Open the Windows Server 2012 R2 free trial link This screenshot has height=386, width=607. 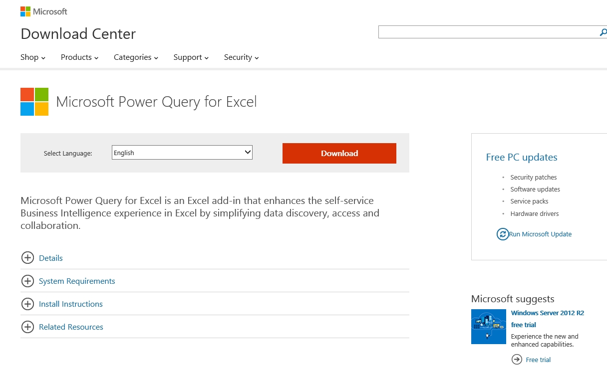coord(548,319)
